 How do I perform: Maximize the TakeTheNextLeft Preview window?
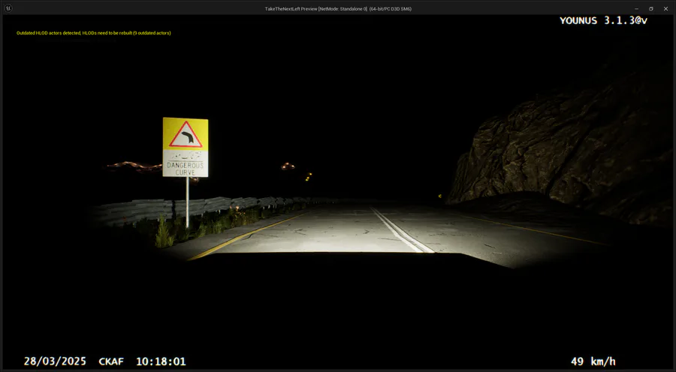pos(651,8)
